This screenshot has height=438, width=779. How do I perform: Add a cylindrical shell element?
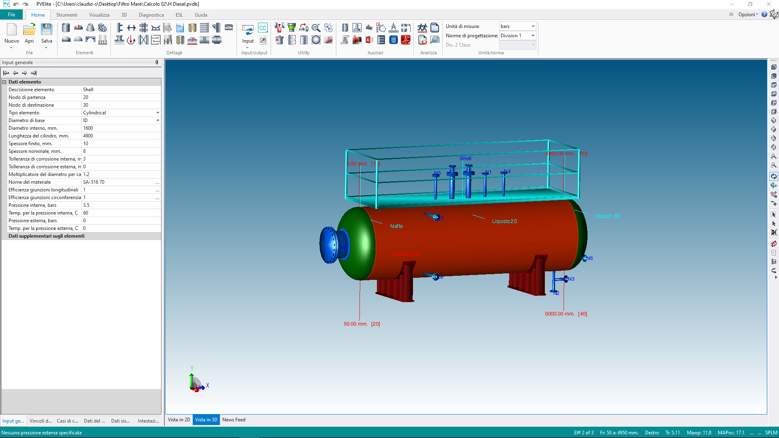[x=66, y=28]
